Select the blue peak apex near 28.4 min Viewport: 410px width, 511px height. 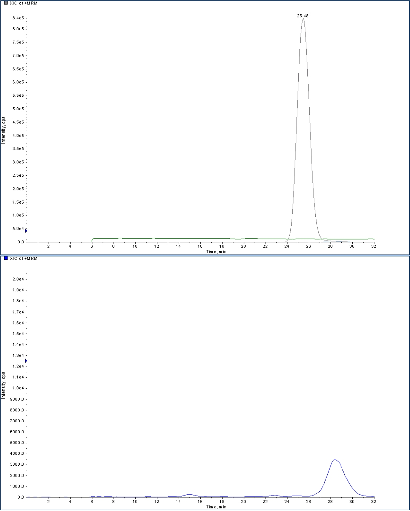click(x=335, y=460)
